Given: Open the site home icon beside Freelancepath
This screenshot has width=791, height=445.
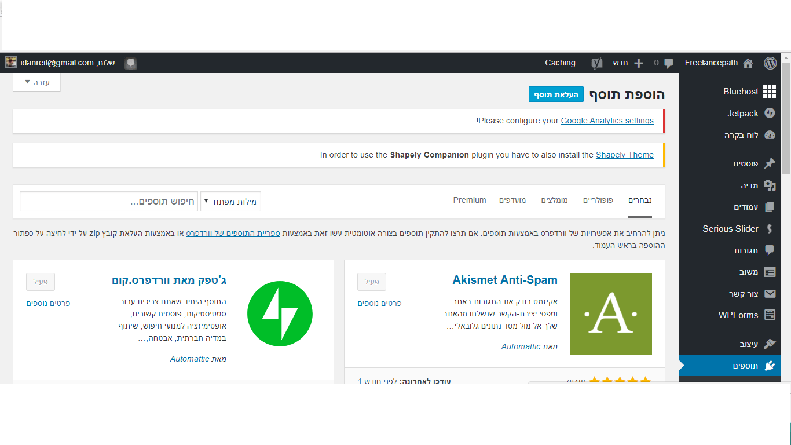Looking at the screenshot, I should (748, 63).
